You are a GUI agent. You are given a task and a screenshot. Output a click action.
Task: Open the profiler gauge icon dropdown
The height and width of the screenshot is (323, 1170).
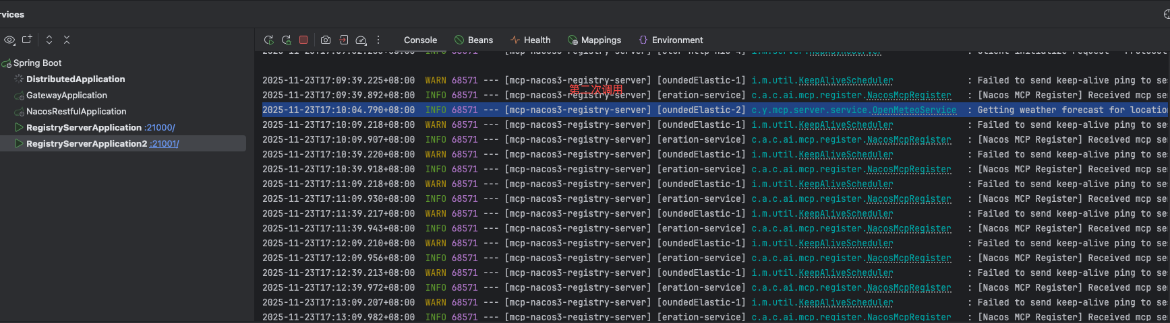tap(361, 40)
